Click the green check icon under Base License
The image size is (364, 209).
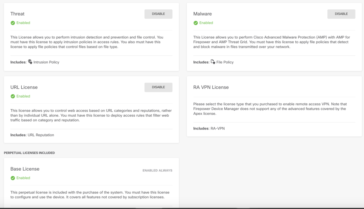pos(13,178)
